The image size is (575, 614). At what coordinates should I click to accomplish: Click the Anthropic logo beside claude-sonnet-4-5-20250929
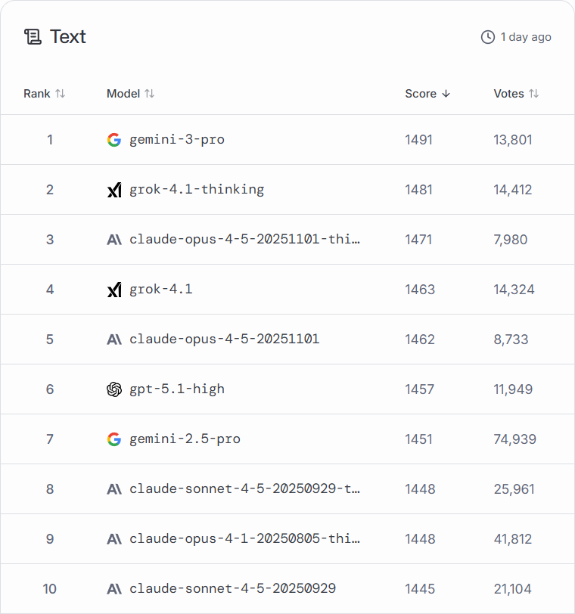pyautogui.click(x=114, y=589)
